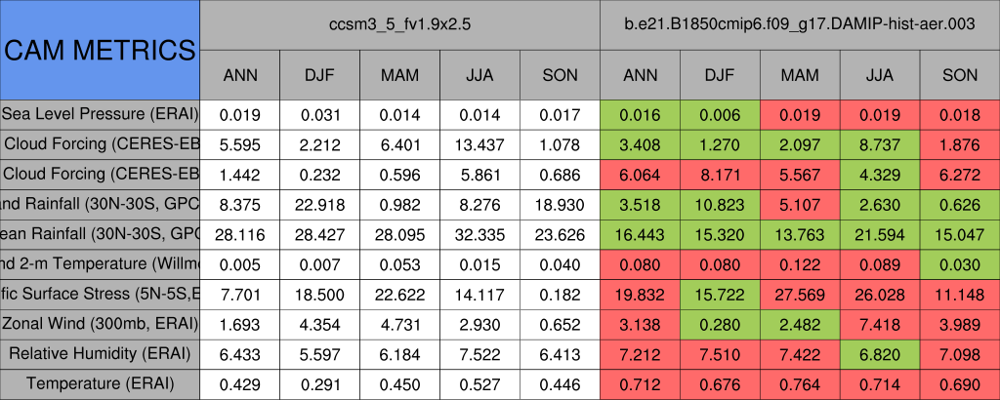Select the Sea Level Pressure (ERAI) row label
1000x400 pixels.
coord(100,113)
